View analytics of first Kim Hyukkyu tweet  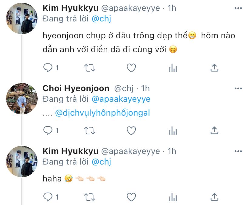pyautogui.click(x=173, y=68)
